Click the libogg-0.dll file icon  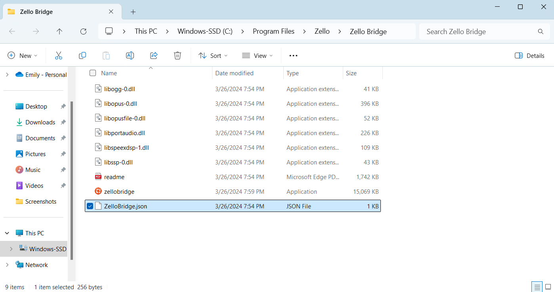98,89
